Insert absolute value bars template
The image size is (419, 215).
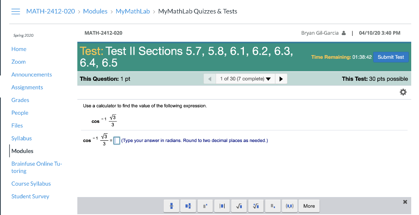tap(222, 206)
